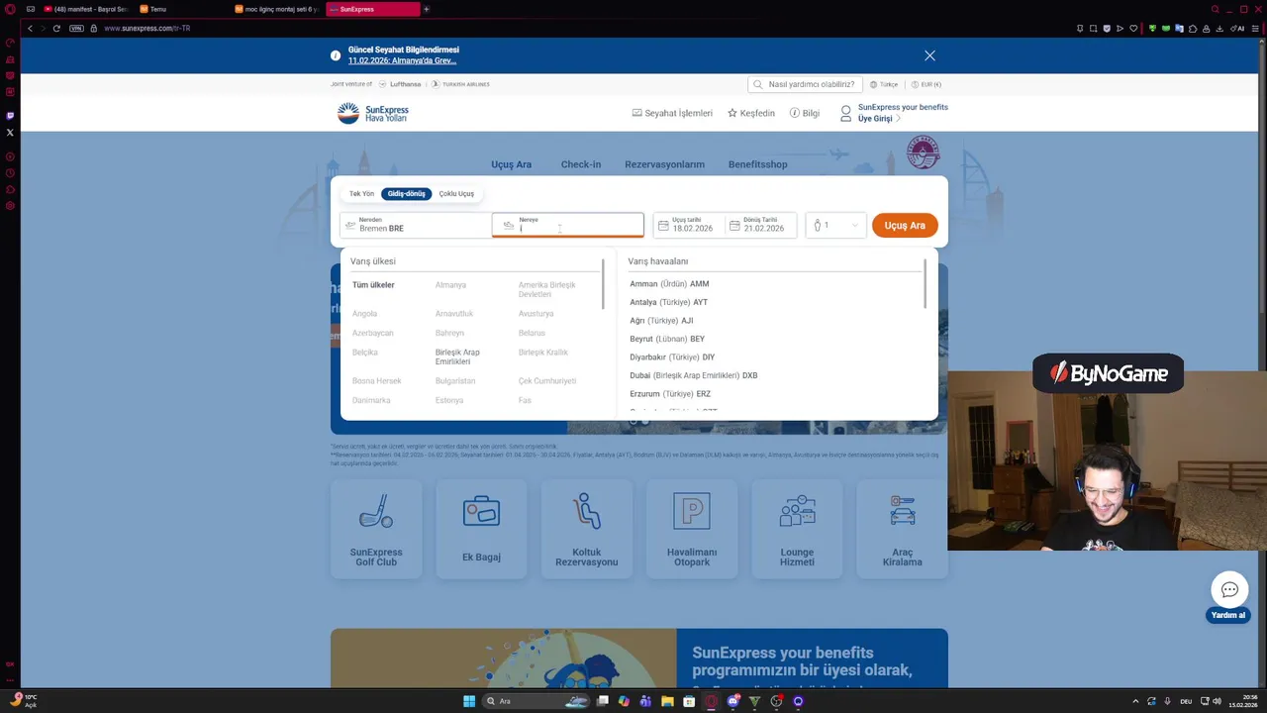1267x713 pixels.
Task: Open the Dönüş Tarihi 21.02.2026 date picker
Action: (760, 226)
